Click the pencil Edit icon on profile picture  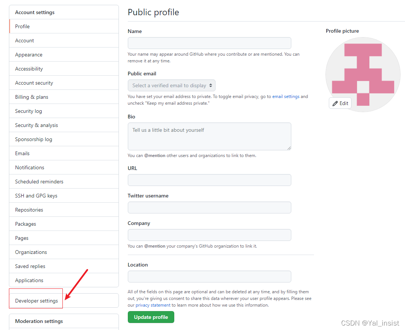point(335,104)
